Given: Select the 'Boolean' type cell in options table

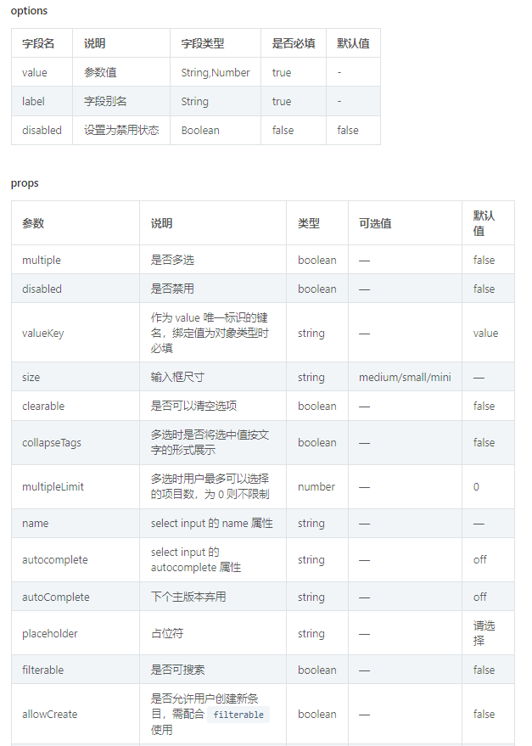Looking at the screenshot, I should 215,131.
